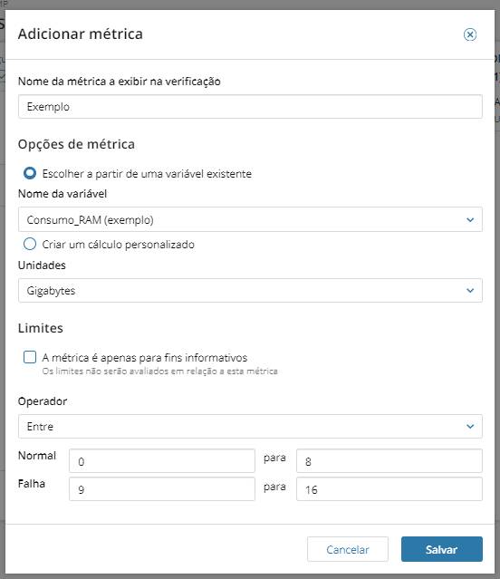Image resolution: width=500 pixels, height=579 pixels.
Task: Open the Entre operator dropdown
Action: click(x=250, y=427)
